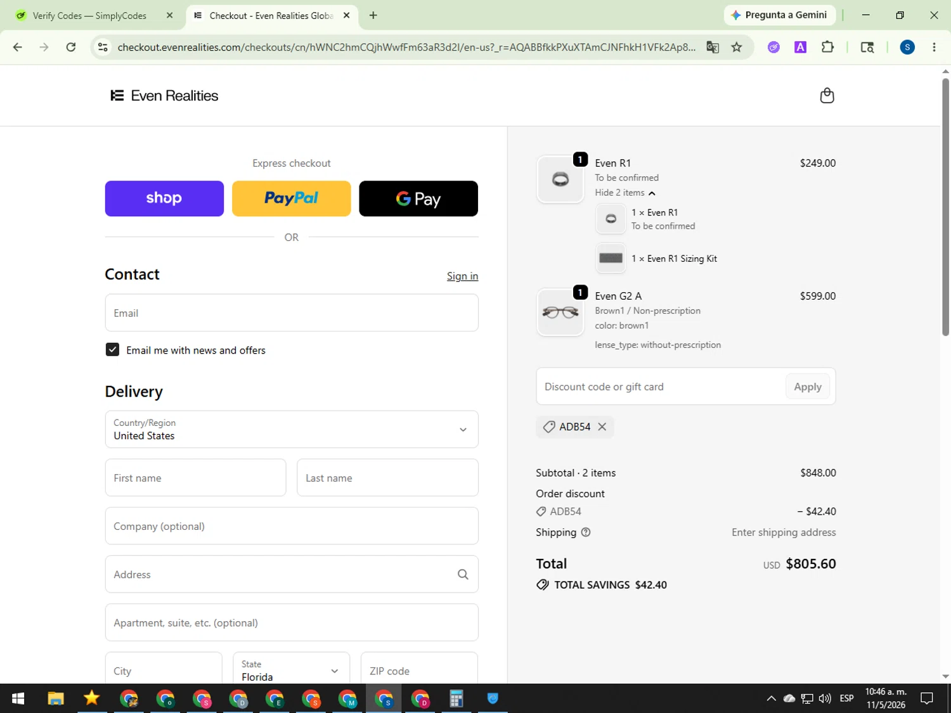The image size is (951, 713).
Task: Open the Chrome extensions puzzle icon
Action: tap(827, 47)
